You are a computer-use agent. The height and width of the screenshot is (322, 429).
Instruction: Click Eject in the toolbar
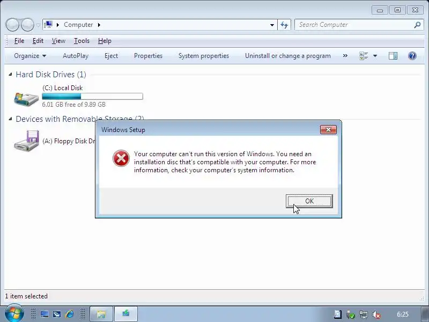[x=111, y=56]
